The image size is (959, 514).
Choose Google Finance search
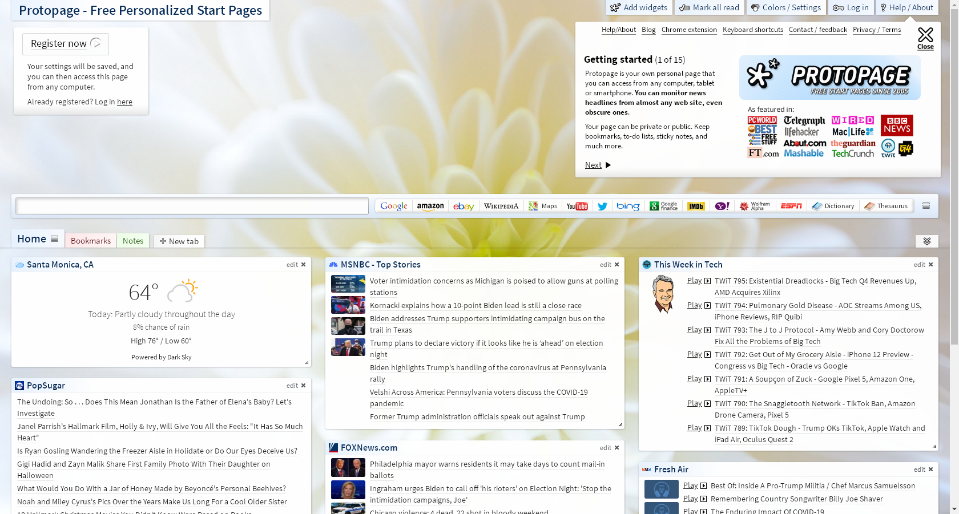coord(663,206)
